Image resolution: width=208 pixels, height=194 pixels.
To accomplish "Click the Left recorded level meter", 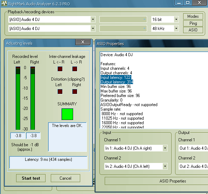I will tap(18, 98).
